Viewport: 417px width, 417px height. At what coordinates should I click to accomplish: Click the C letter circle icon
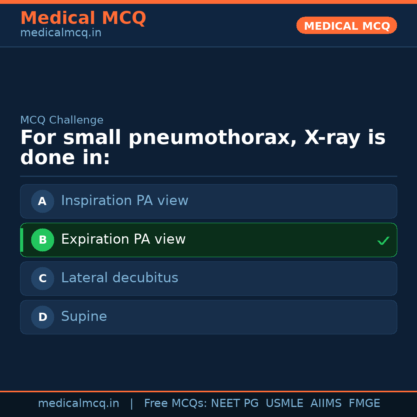point(42,278)
